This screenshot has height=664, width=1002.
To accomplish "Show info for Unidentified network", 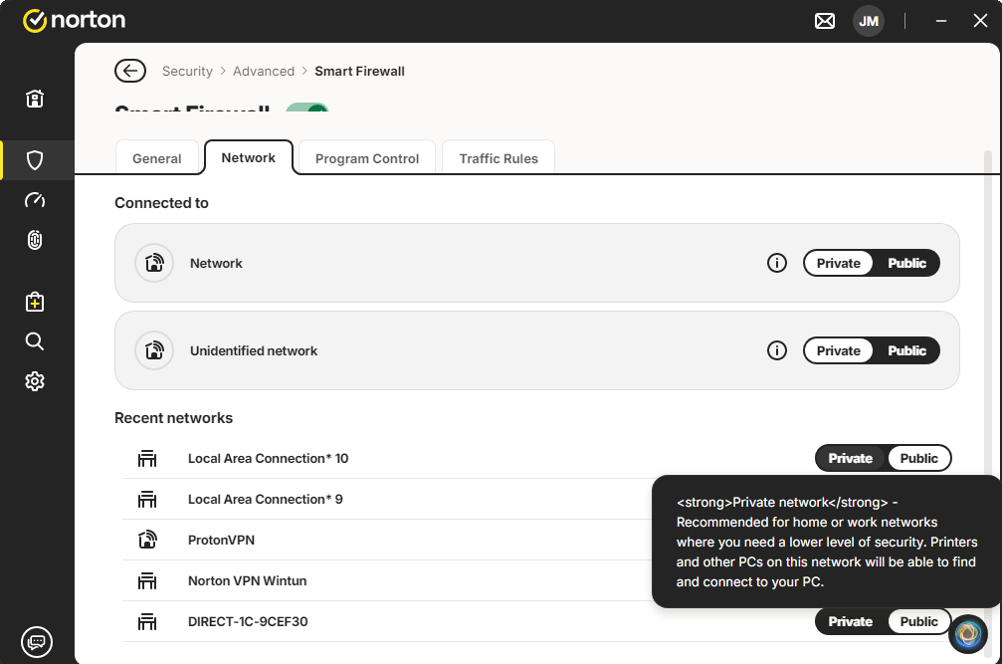I will (777, 350).
